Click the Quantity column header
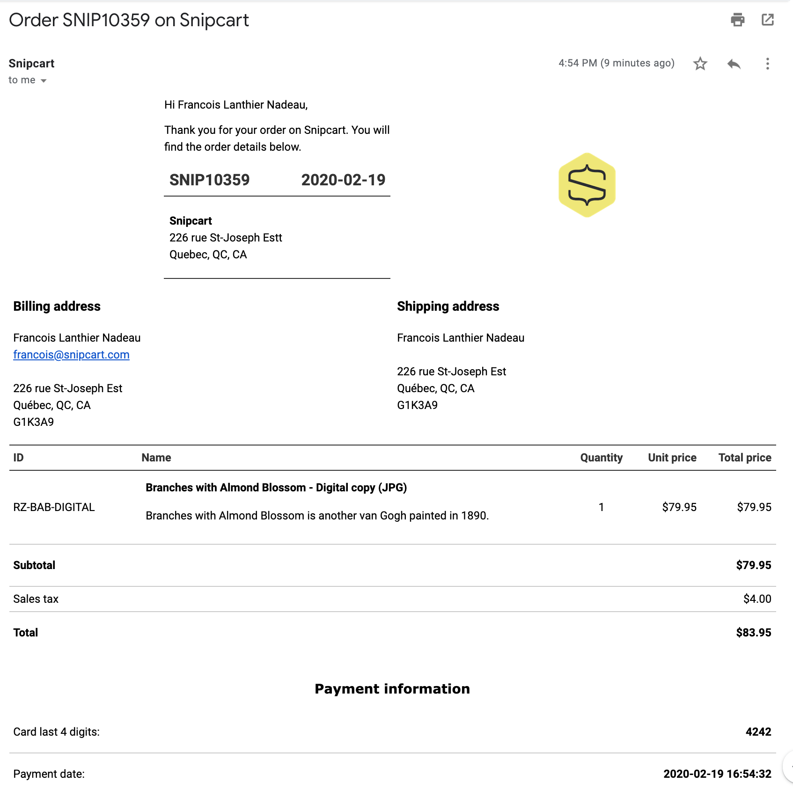Screen dimensions: 793x789 pos(601,458)
